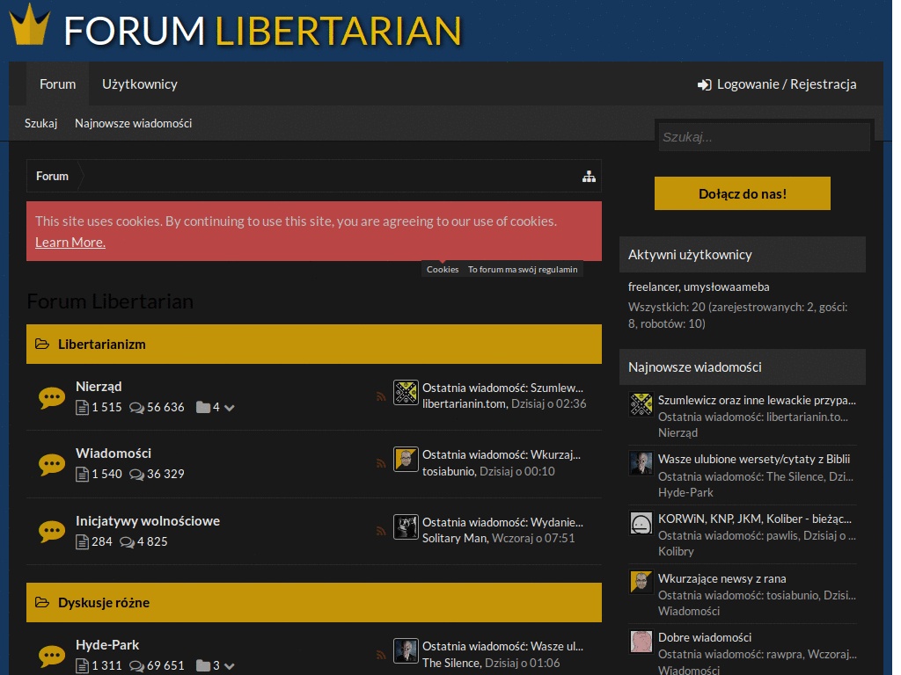
Task: Click libertarianin.tom avatar in Nierząd row
Action: click(x=406, y=393)
